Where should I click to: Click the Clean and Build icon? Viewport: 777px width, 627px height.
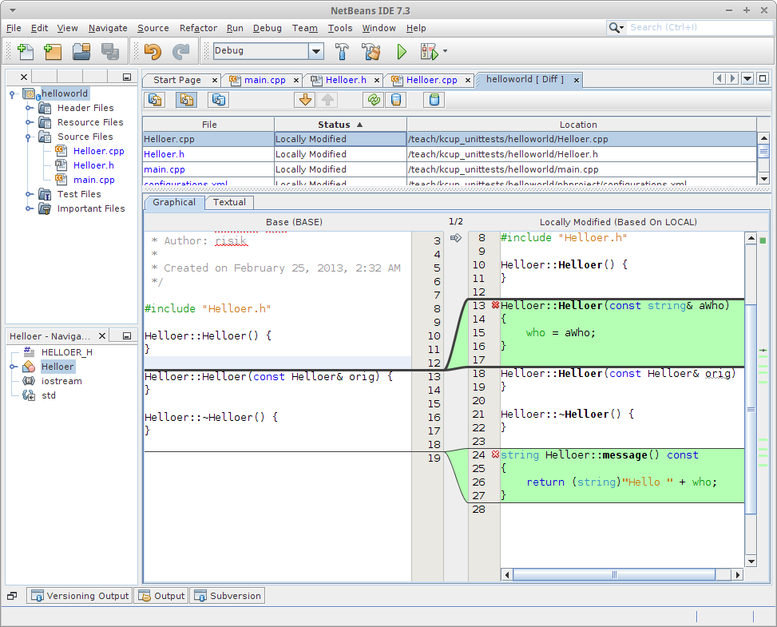(x=371, y=52)
